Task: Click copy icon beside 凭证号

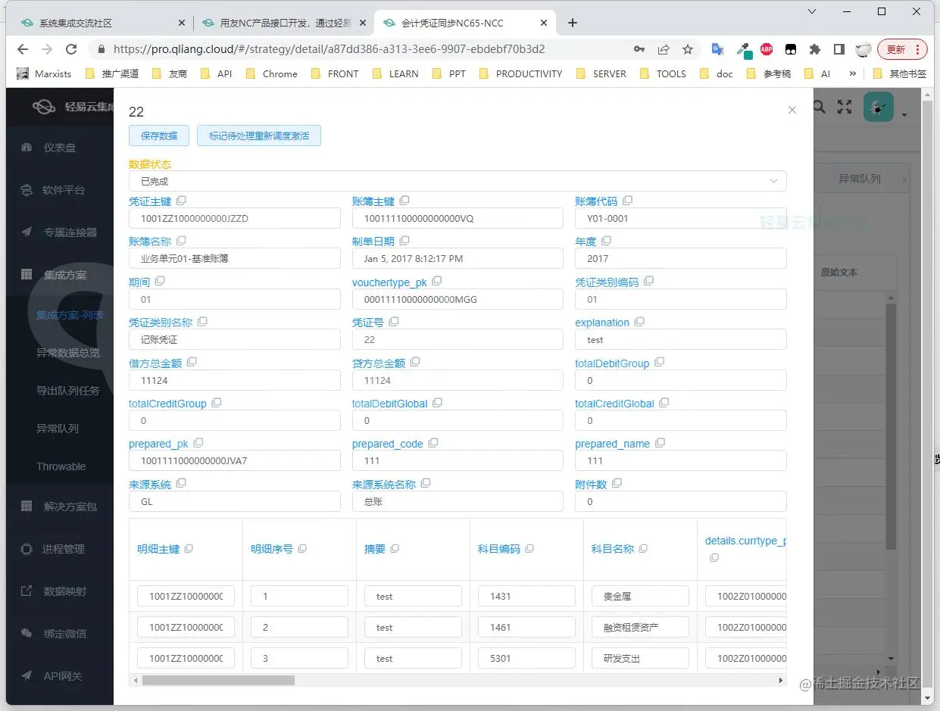Action: tap(394, 322)
